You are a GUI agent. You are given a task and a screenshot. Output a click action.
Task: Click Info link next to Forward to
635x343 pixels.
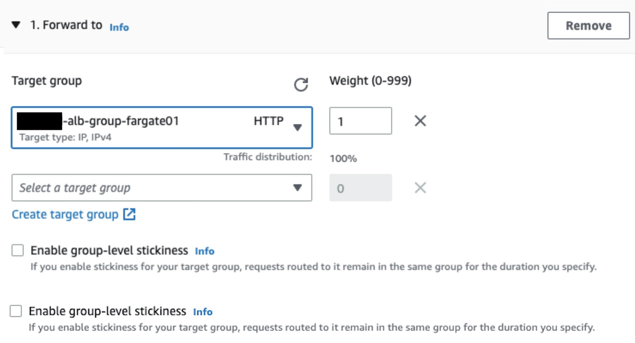[x=119, y=27]
